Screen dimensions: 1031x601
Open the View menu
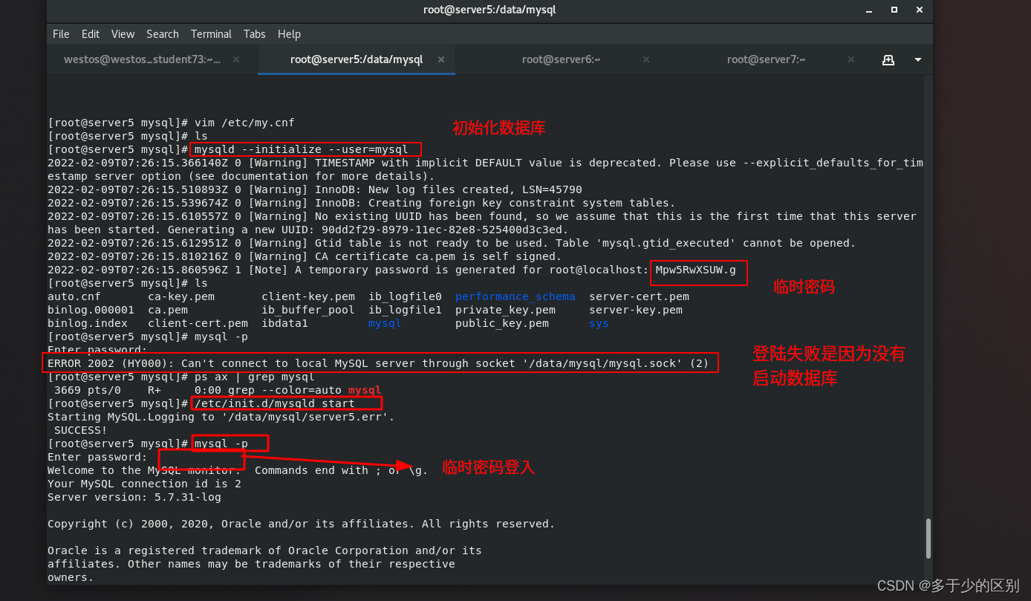(123, 34)
